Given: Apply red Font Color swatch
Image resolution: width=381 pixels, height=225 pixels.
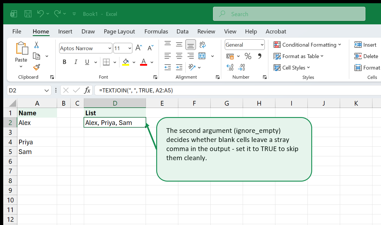Looking at the screenshot, I should 144,62.
